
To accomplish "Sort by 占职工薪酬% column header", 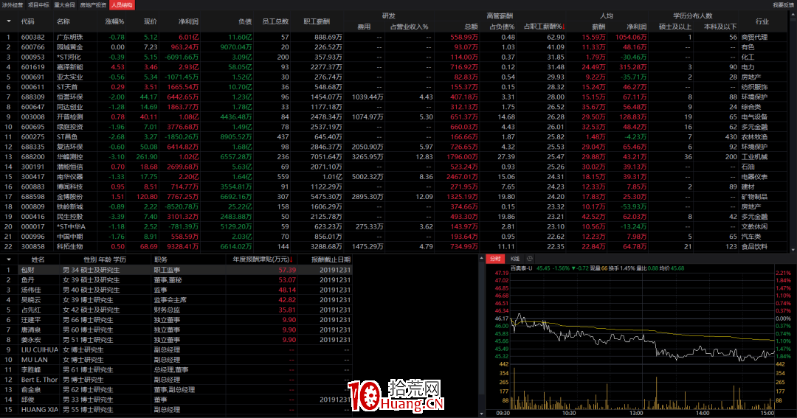I will coord(545,27).
